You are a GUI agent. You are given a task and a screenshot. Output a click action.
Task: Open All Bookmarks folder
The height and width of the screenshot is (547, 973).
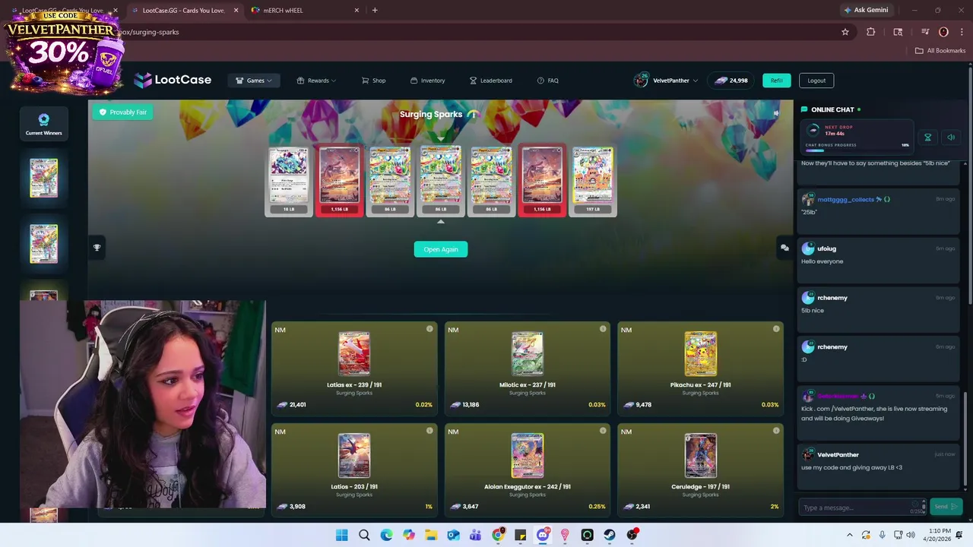[x=940, y=51]
